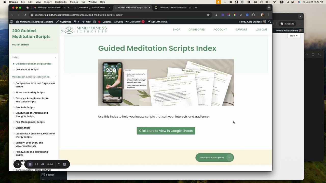The height and width of the screenshot is (183, 326).
Task: Restart recording with circular arrow icon
Action: tap(59, 164)
